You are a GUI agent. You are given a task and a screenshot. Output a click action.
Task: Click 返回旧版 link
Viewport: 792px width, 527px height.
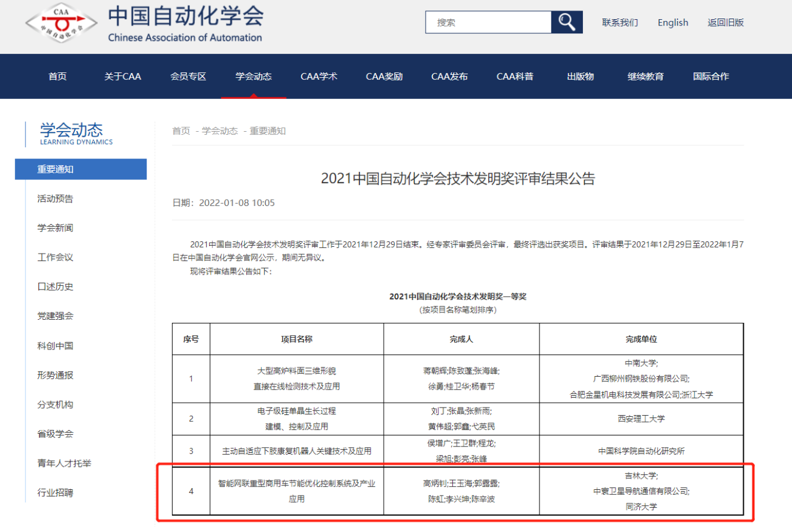coord(726,22)
